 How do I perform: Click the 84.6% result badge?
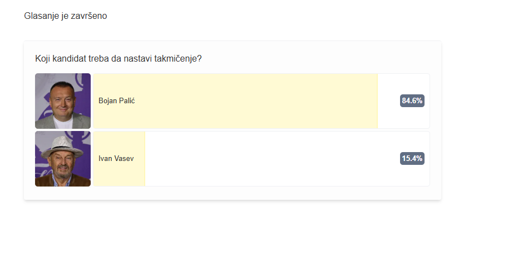pyautogui.click(x=412, y=100)
